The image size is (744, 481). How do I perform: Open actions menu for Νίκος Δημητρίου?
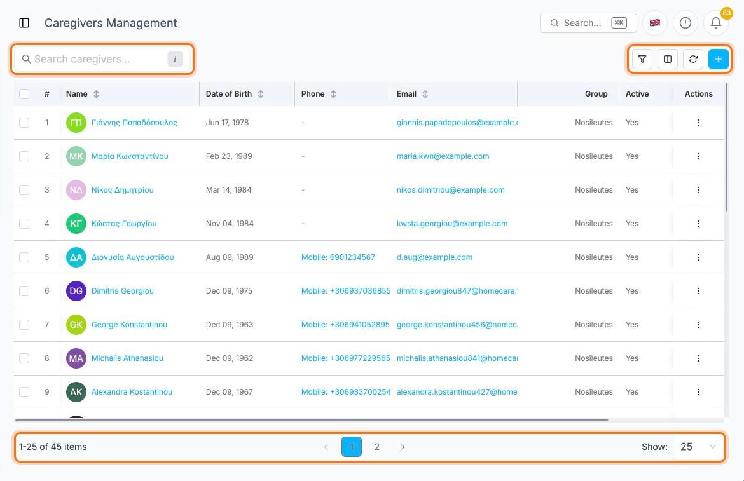click(x=698, y=189)
